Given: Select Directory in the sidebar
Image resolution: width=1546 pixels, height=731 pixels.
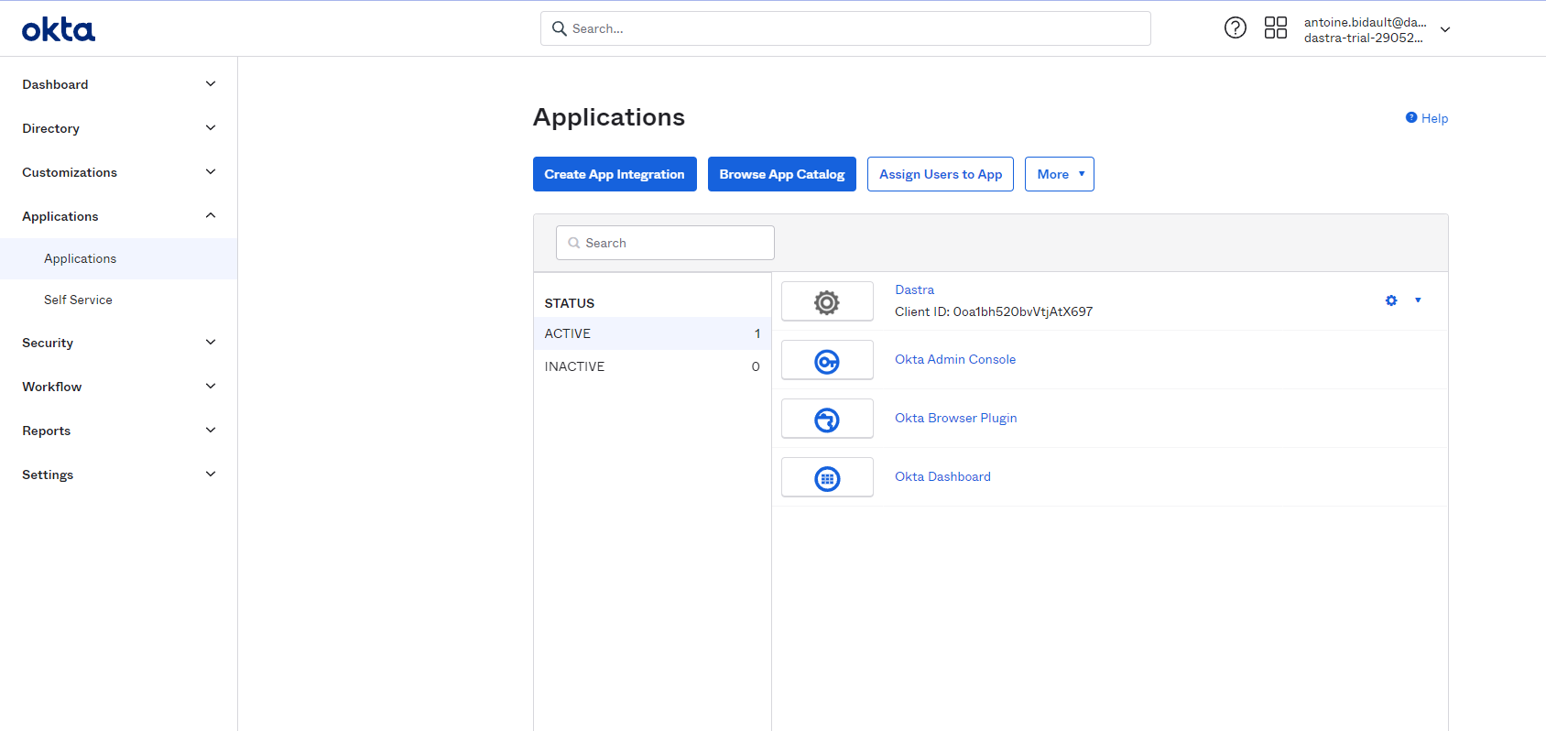Looking at the screenshot, I should [50, 128].
